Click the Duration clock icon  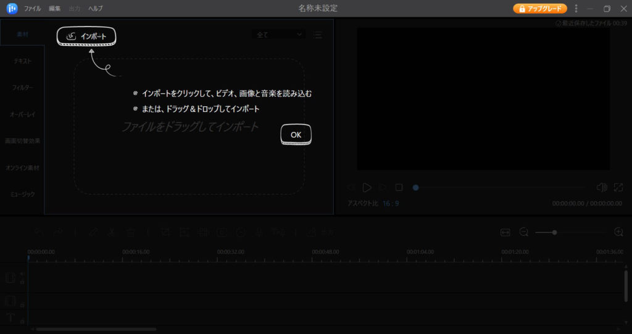(x=241, y=232)
